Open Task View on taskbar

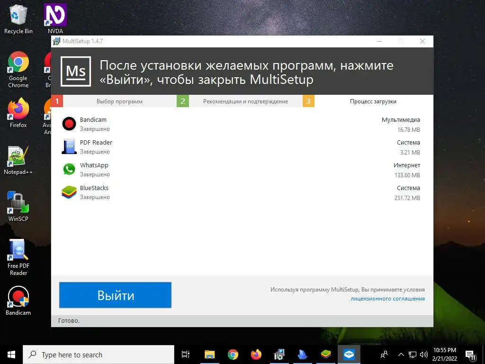(186, 355)
